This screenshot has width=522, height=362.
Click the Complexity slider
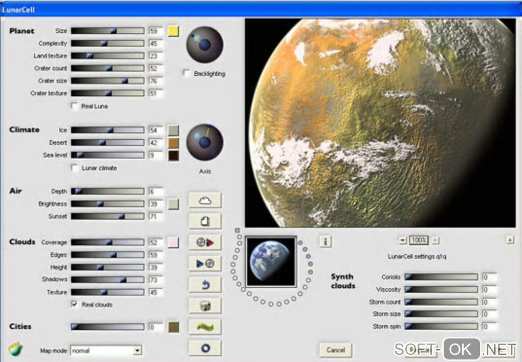tap(107, 44)
